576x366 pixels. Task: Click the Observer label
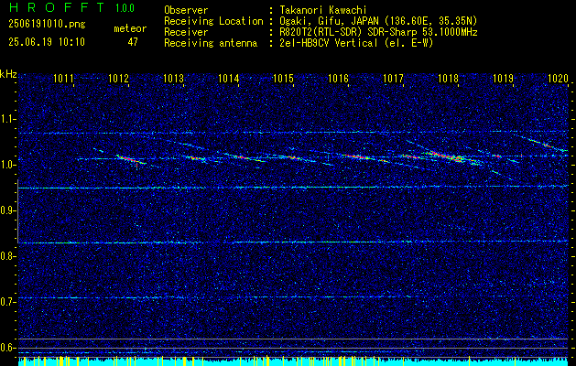(x=186, y=10)
